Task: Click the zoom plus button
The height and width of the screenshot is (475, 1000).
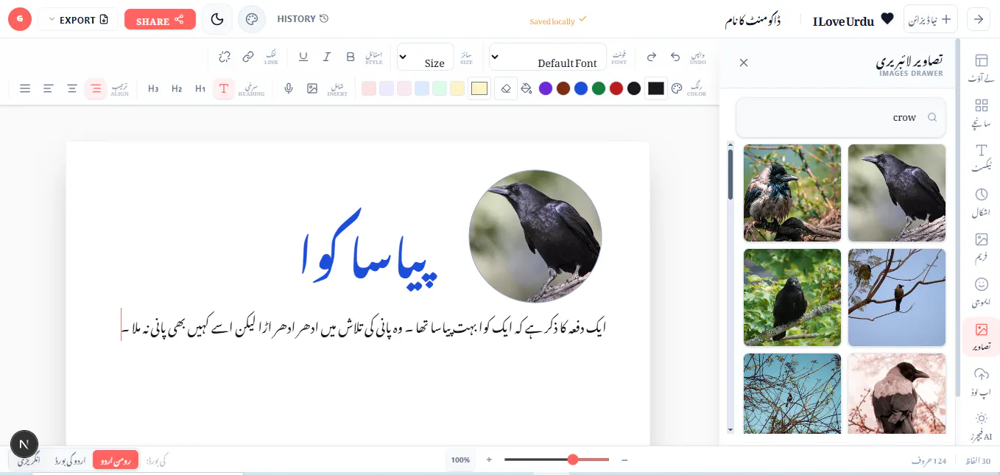Action: click(x=489, y=460)
